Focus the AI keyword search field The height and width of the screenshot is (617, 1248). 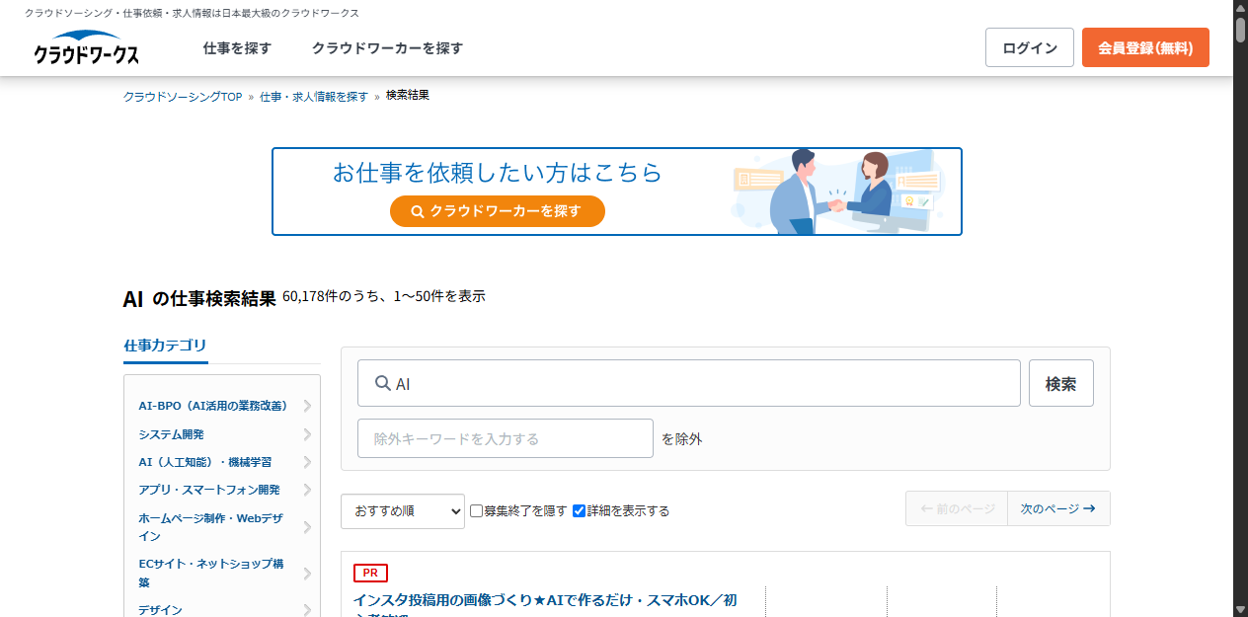tap(689, 383)
